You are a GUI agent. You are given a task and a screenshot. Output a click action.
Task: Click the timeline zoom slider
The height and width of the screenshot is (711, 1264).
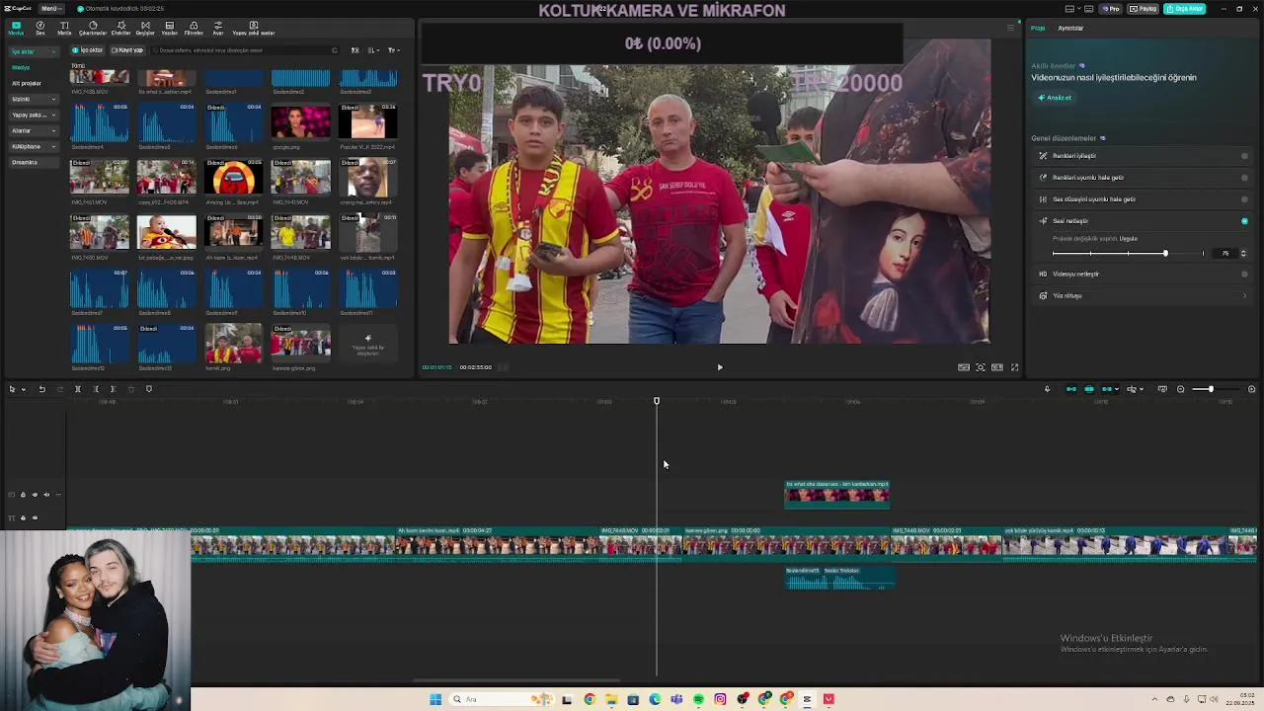[x=1215, y=389]
